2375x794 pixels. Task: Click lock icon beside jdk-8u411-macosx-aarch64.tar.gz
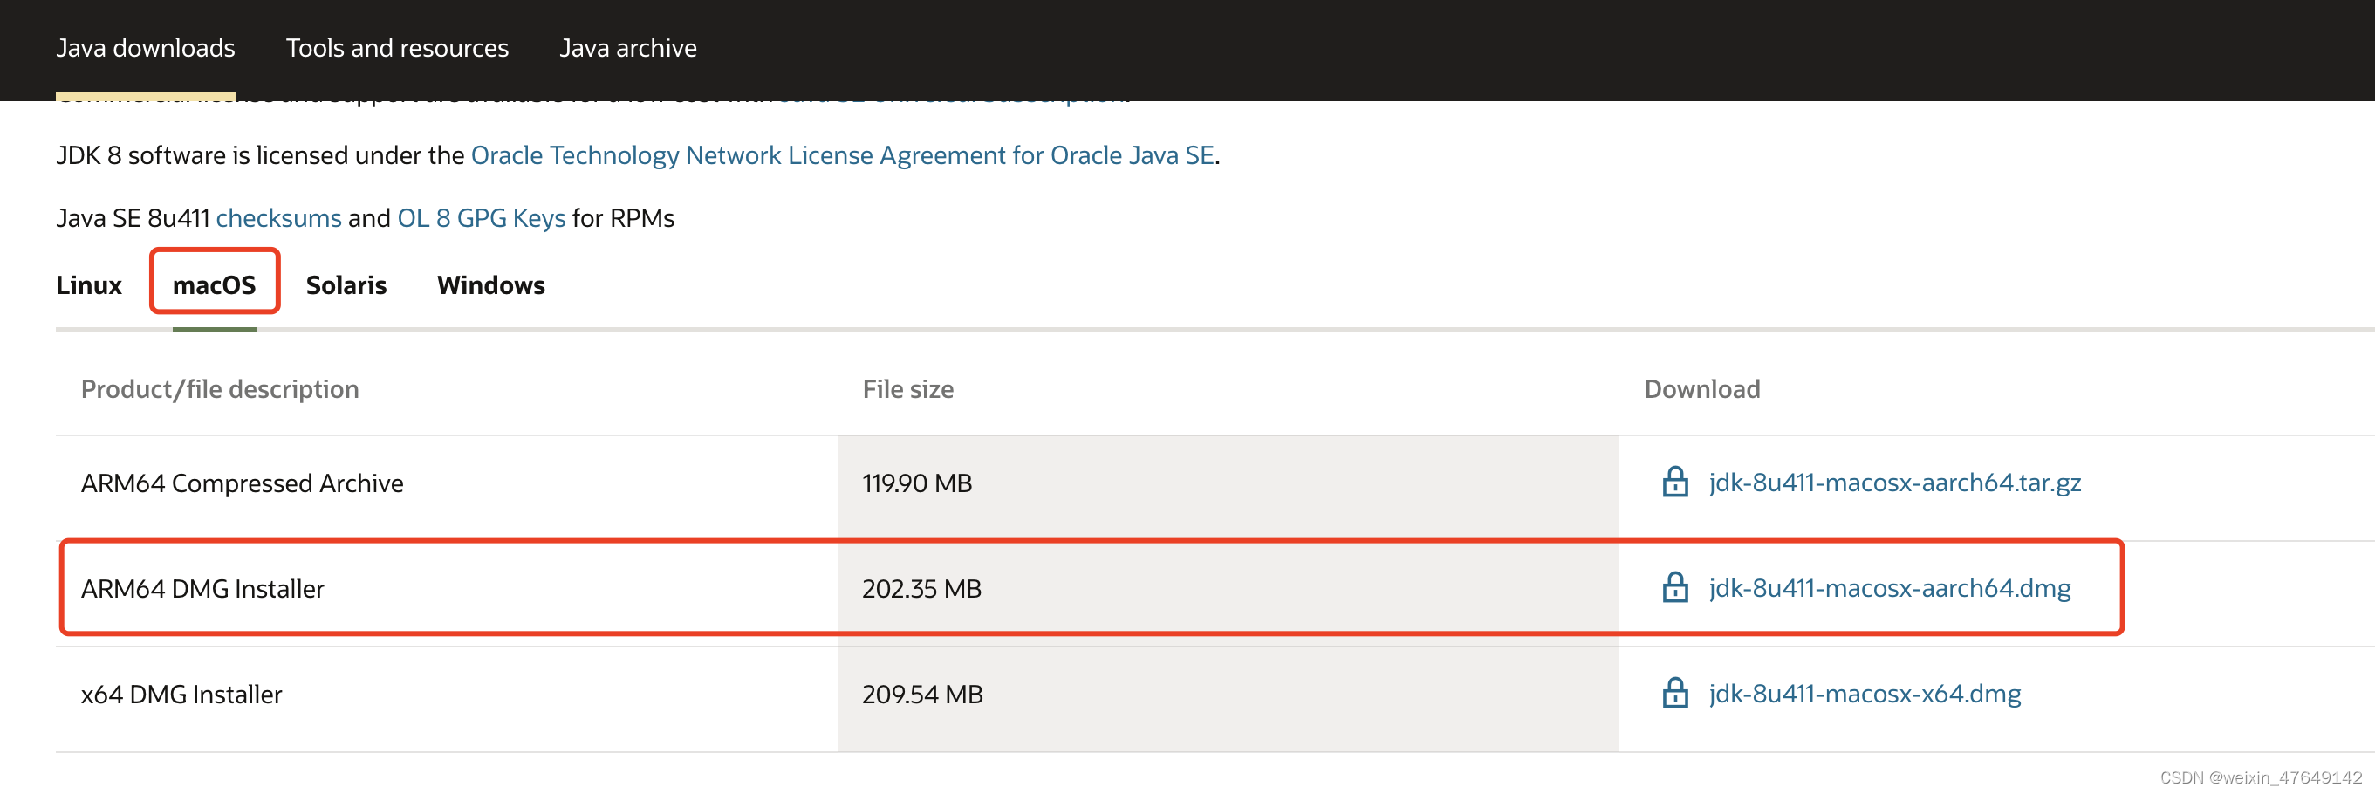1674,483
